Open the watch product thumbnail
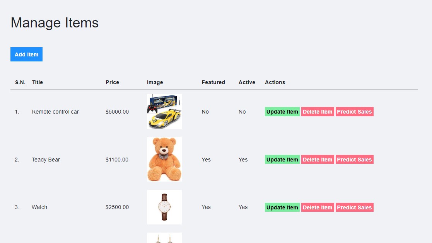The height and width of the screenshot is (243, 432). click(164, 207)
